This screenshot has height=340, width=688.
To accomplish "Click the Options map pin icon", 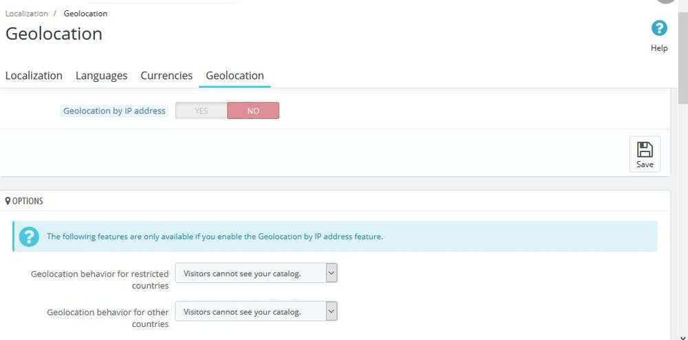I will point(8,201).
